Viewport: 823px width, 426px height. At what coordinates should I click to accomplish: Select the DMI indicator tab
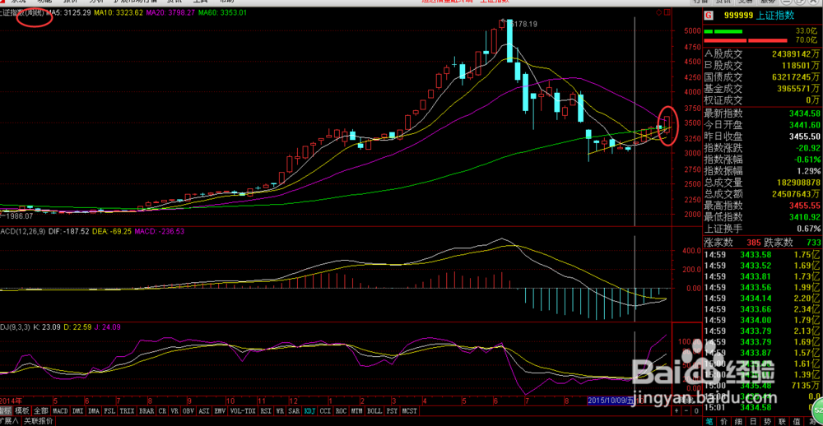(77, 411)
